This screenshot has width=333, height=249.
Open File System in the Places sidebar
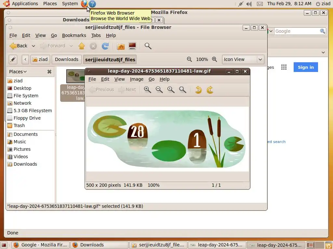click(x=26, y=96)
